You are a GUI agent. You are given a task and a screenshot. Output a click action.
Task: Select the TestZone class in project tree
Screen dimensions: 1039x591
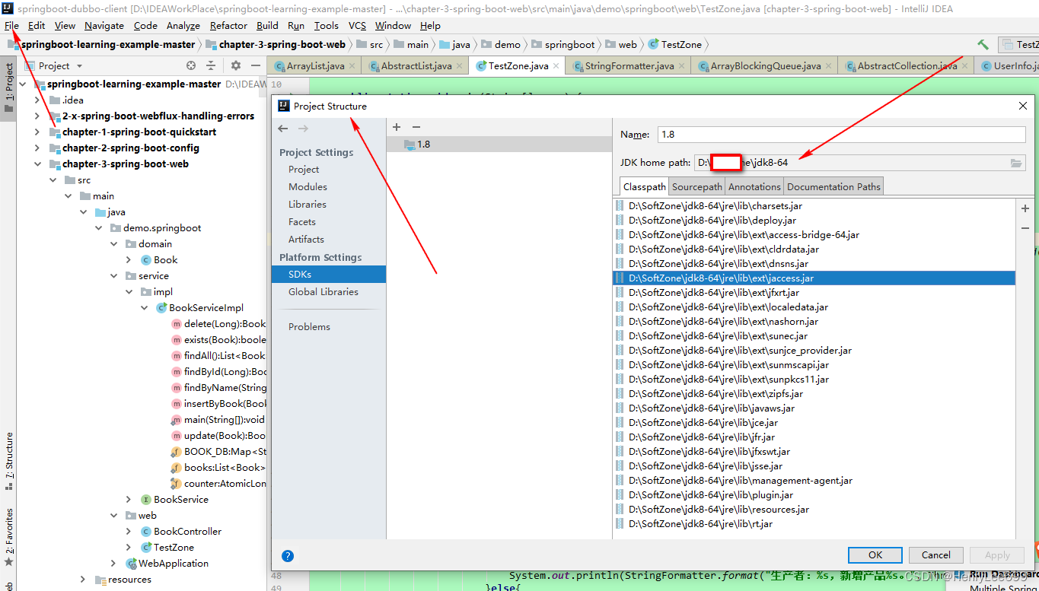pos(174,548)
